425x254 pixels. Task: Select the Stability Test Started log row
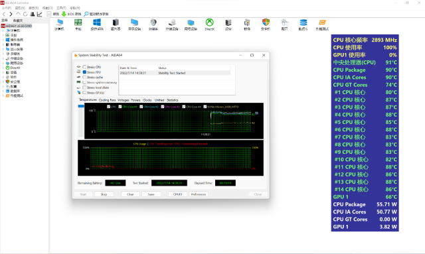tap(175, 73)
